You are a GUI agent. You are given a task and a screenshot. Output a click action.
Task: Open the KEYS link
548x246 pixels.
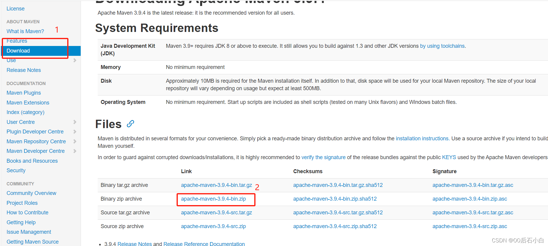449,157
